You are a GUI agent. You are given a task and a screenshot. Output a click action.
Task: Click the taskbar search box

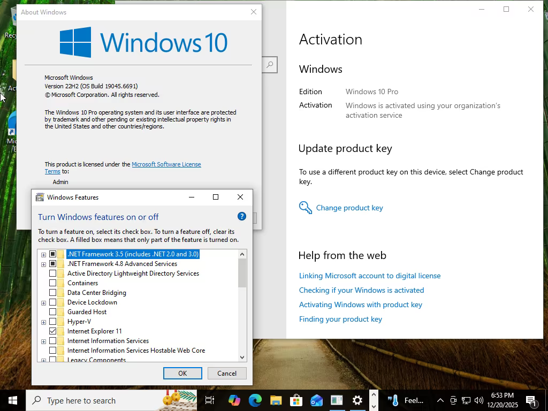point(111,400)
